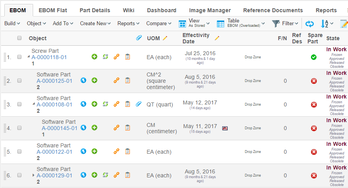Image resolution: width=348 pixels, height=188 pixels.
Task: Click the chain link icon for A-0000125-01
Action: 116,81
